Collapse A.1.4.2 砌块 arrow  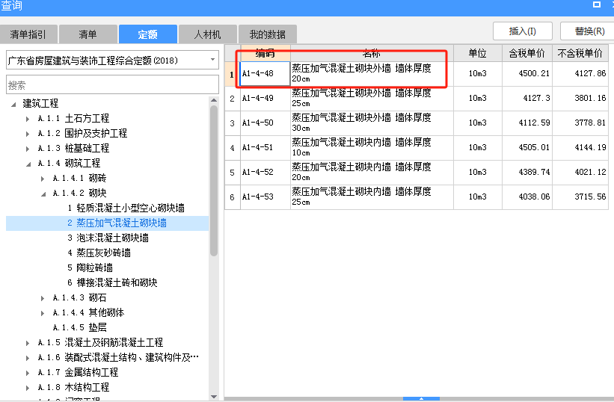[43, 194]
